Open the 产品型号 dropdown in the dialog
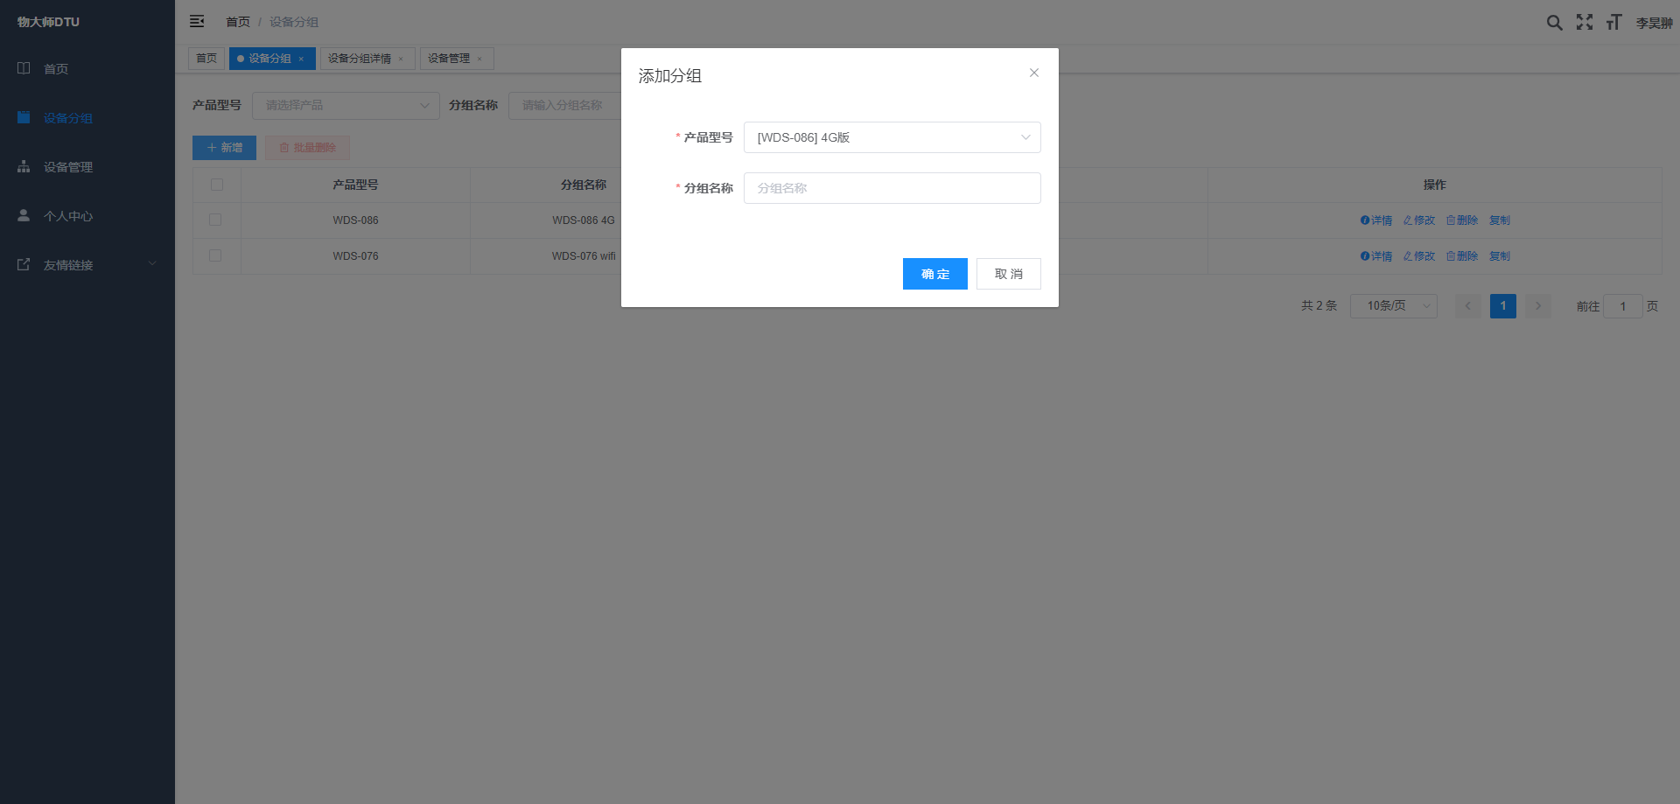The image size is (1680, 804). point(892,137)
